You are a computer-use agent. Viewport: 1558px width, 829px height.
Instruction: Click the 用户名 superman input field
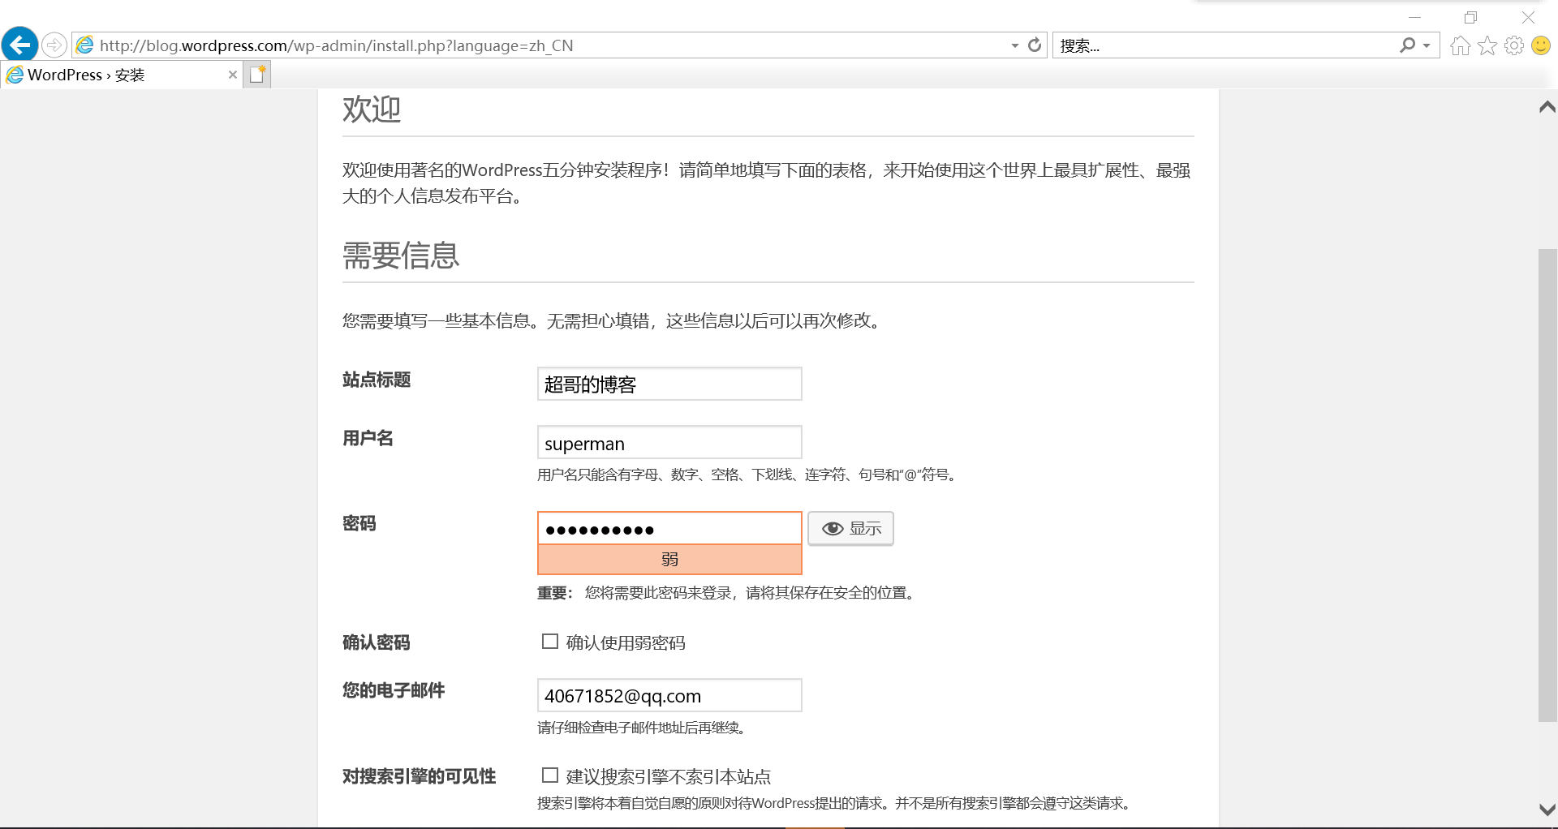click(x=669, y=443)
